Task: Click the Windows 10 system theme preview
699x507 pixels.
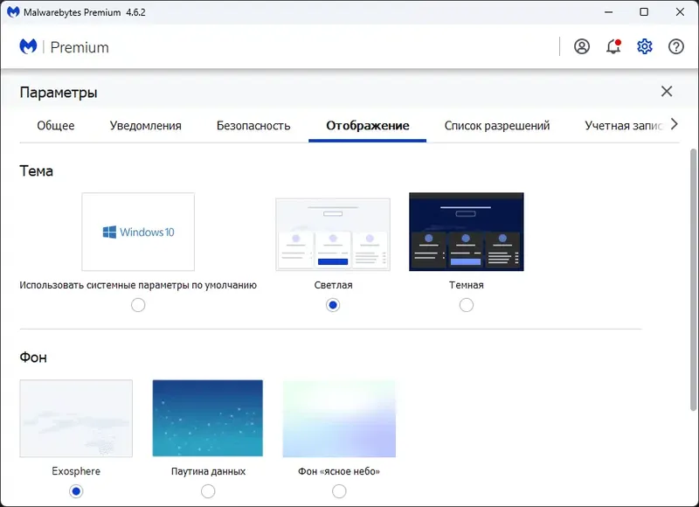Action: click(138, 231)
